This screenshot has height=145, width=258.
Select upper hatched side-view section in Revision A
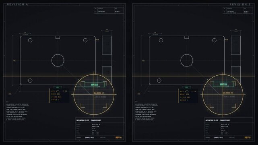(x=107, y=45)
